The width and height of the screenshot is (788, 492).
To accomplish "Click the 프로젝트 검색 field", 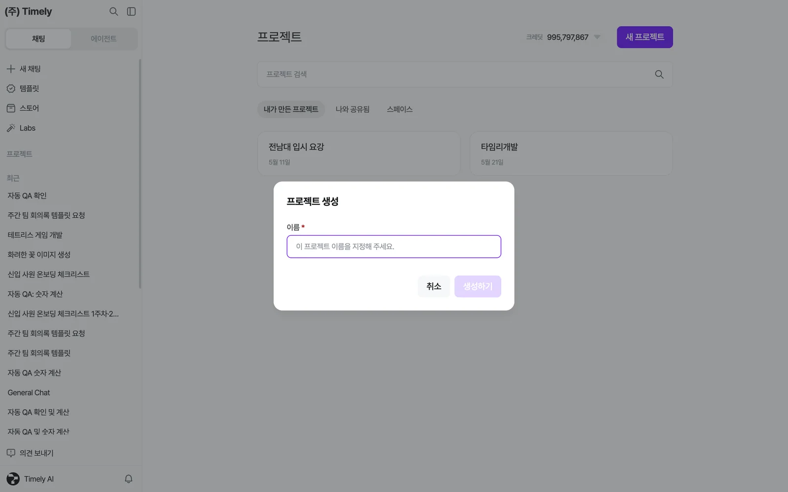I will point(465,74).
